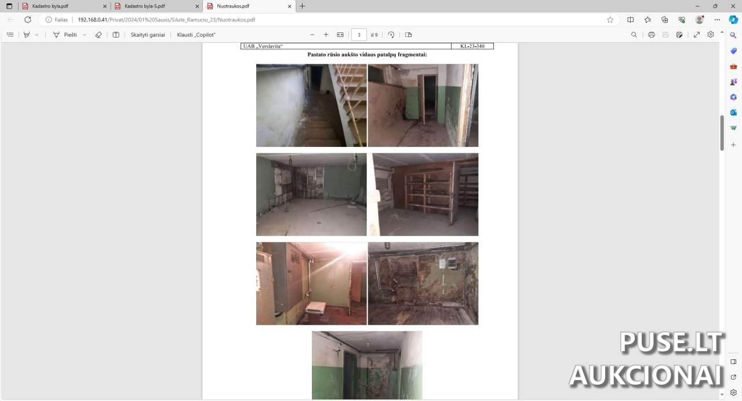742x401 pixels.
Task: Click Klausti „Copilot“ button
Action: pyautogui.click(x=196, y=35)
